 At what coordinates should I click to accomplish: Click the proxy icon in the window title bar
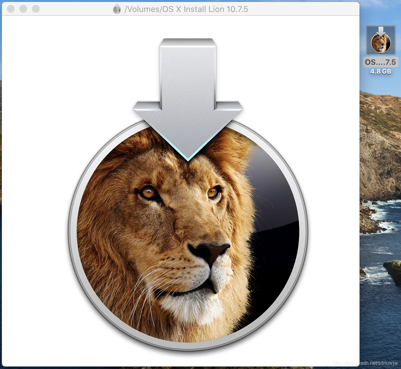[x=117, y=9]
